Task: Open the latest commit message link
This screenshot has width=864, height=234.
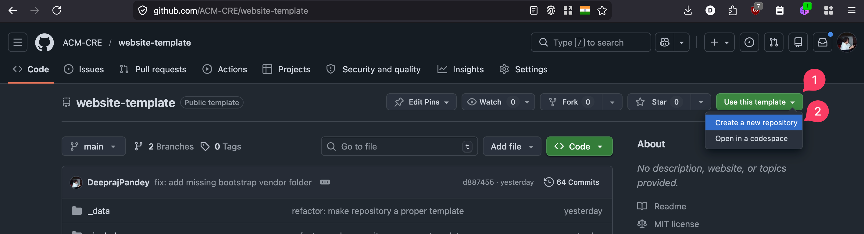Action: (233, 182)
